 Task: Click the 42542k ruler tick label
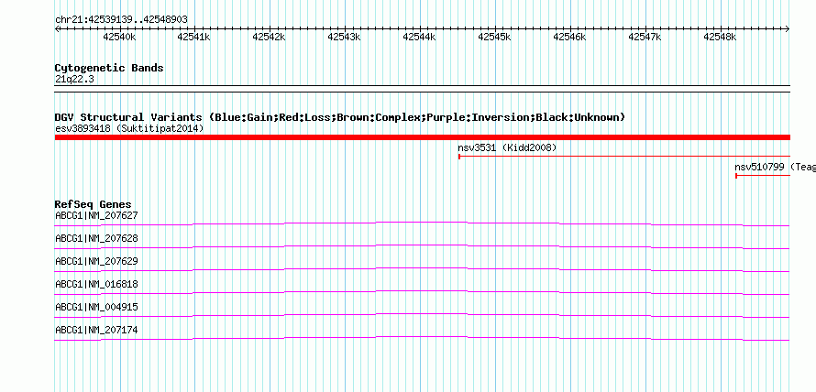coord(269,37)
